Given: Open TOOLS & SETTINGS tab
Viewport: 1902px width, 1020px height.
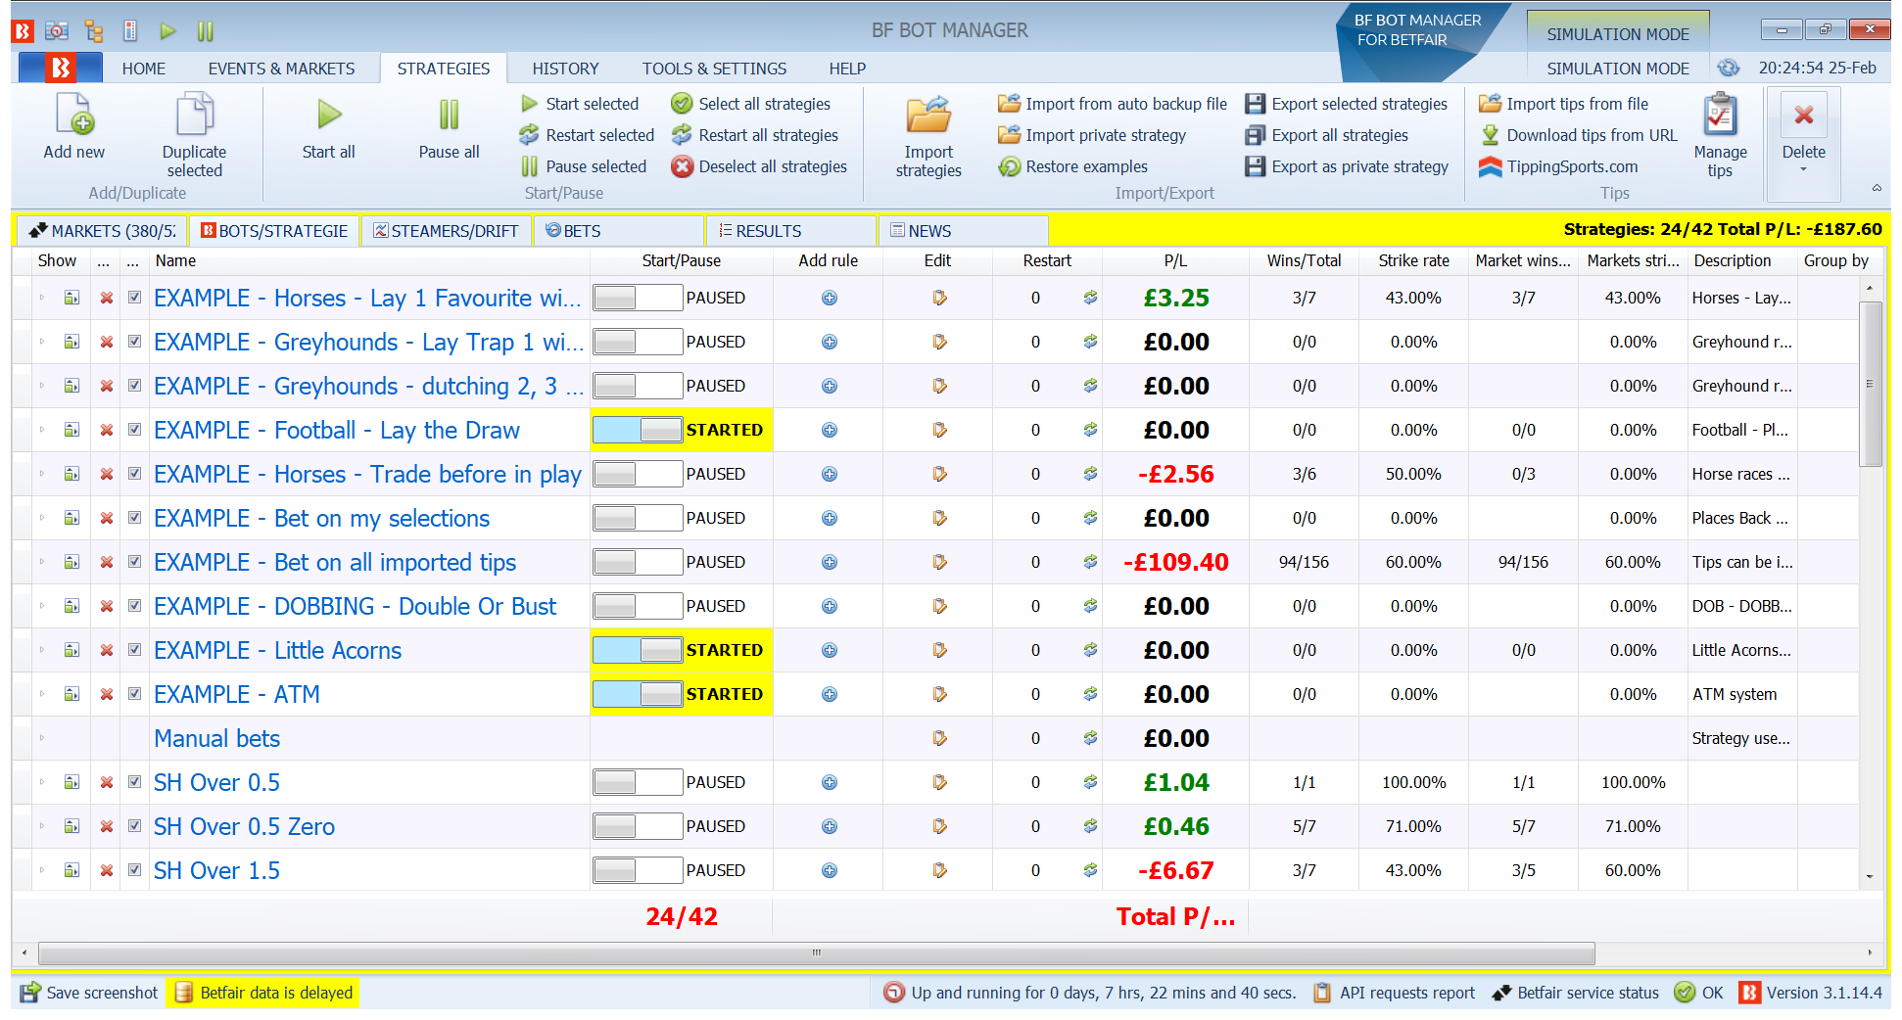Looking at the screenshot, I should click(x=714, y=69).
